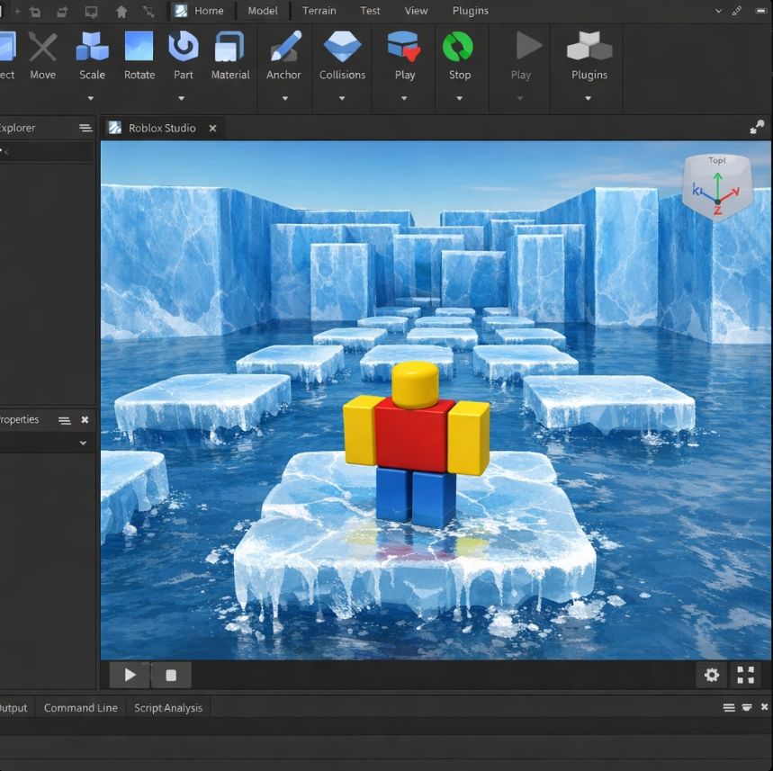The width and height of the screenshot is (773, 771).
Task: Click the blue Play test icon
Action: 404,47
